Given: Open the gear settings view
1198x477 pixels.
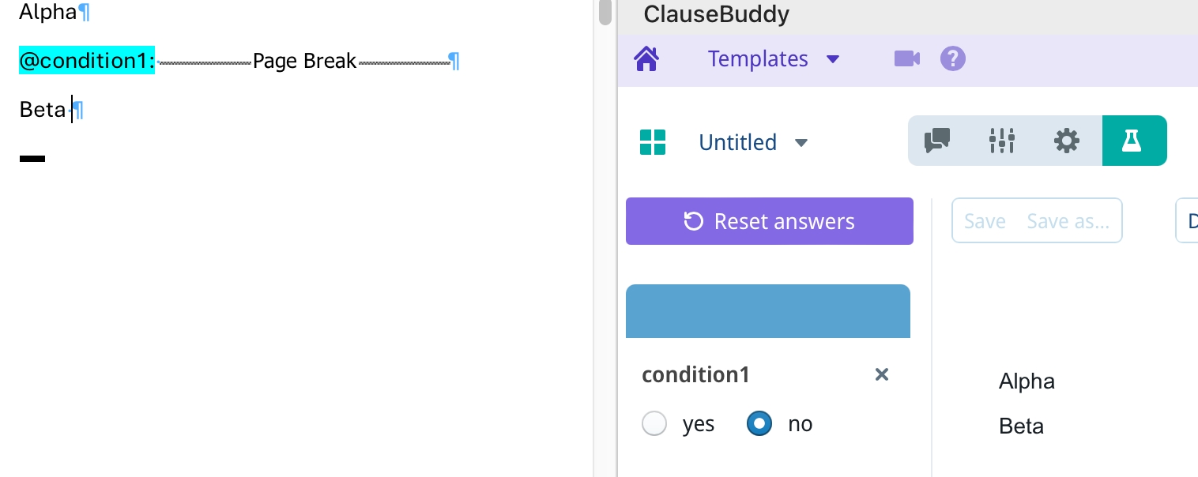Looking at the screenshot, I should (1067, 141).
